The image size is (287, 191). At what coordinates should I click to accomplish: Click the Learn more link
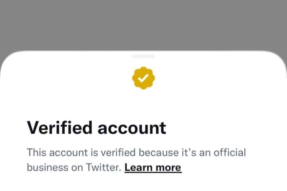point(153,168)
